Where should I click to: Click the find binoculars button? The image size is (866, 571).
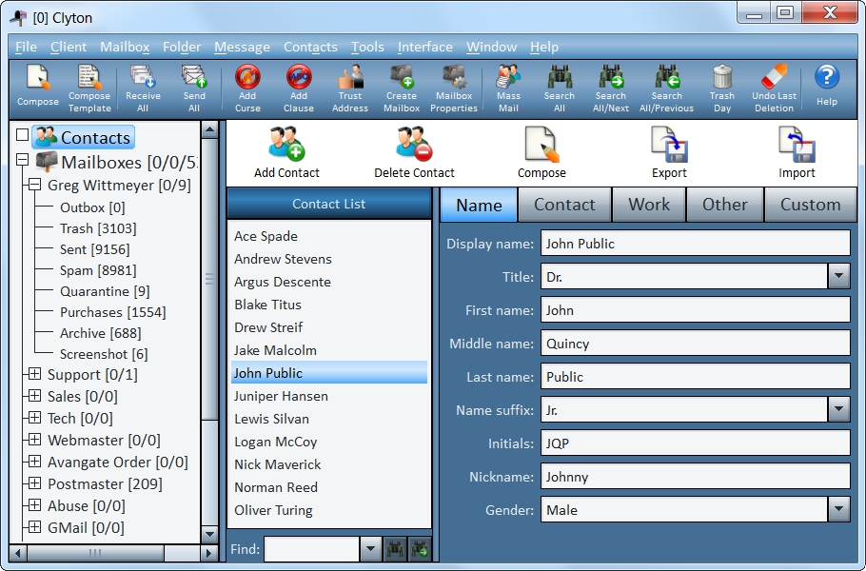pyautogui.click(x=395, y=549)
